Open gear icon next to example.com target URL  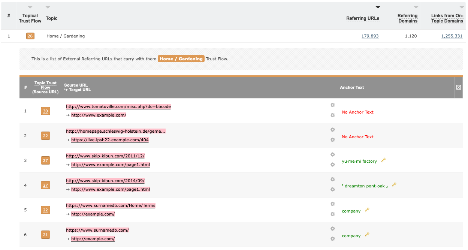point(332,115)
